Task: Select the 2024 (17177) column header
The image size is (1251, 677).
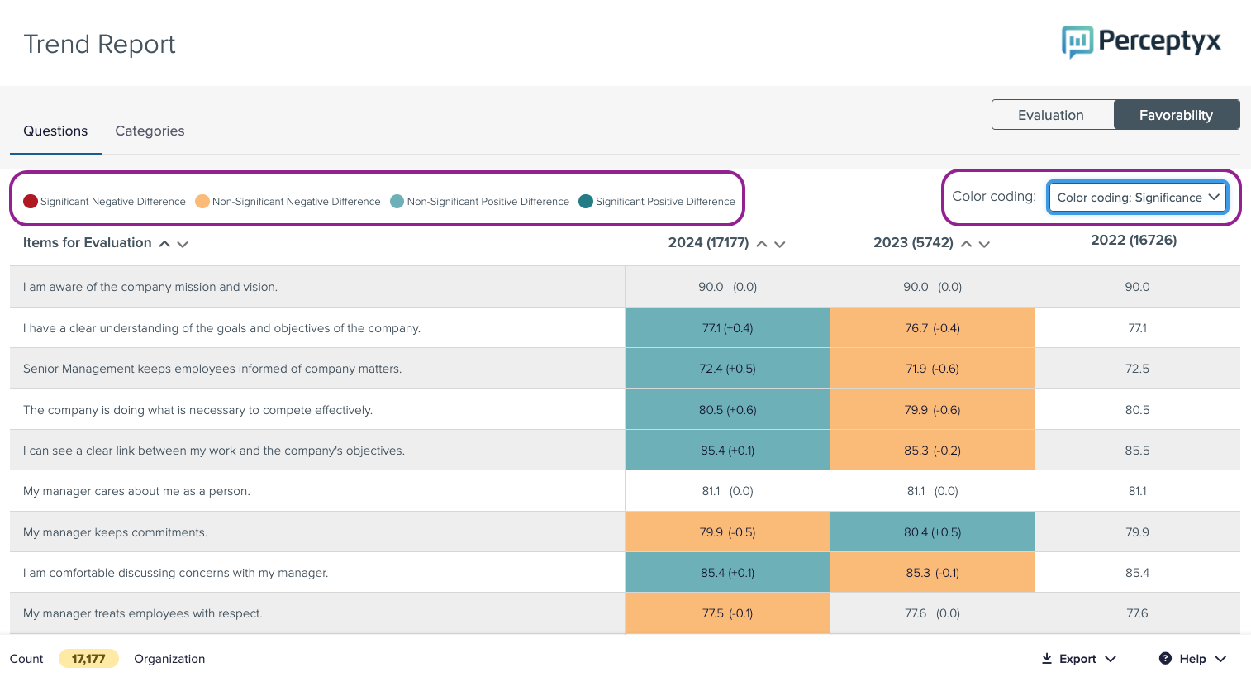Action: (708, 243)
